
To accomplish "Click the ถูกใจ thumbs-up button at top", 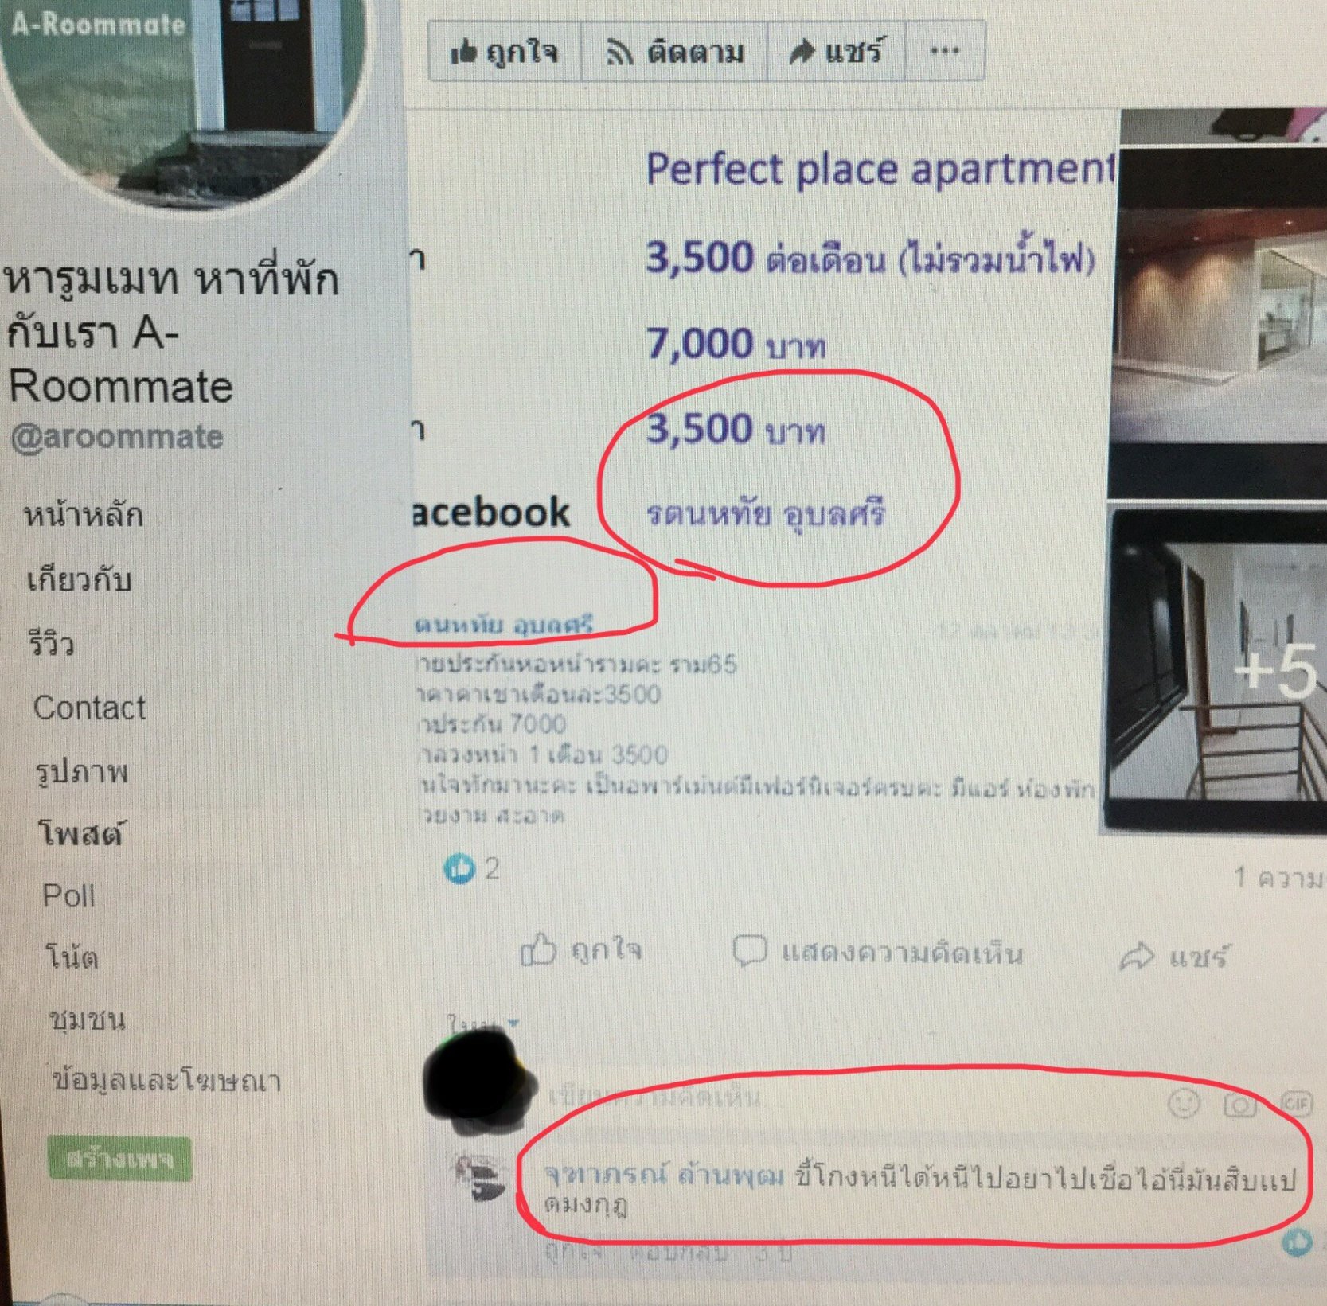I will 505,53.
